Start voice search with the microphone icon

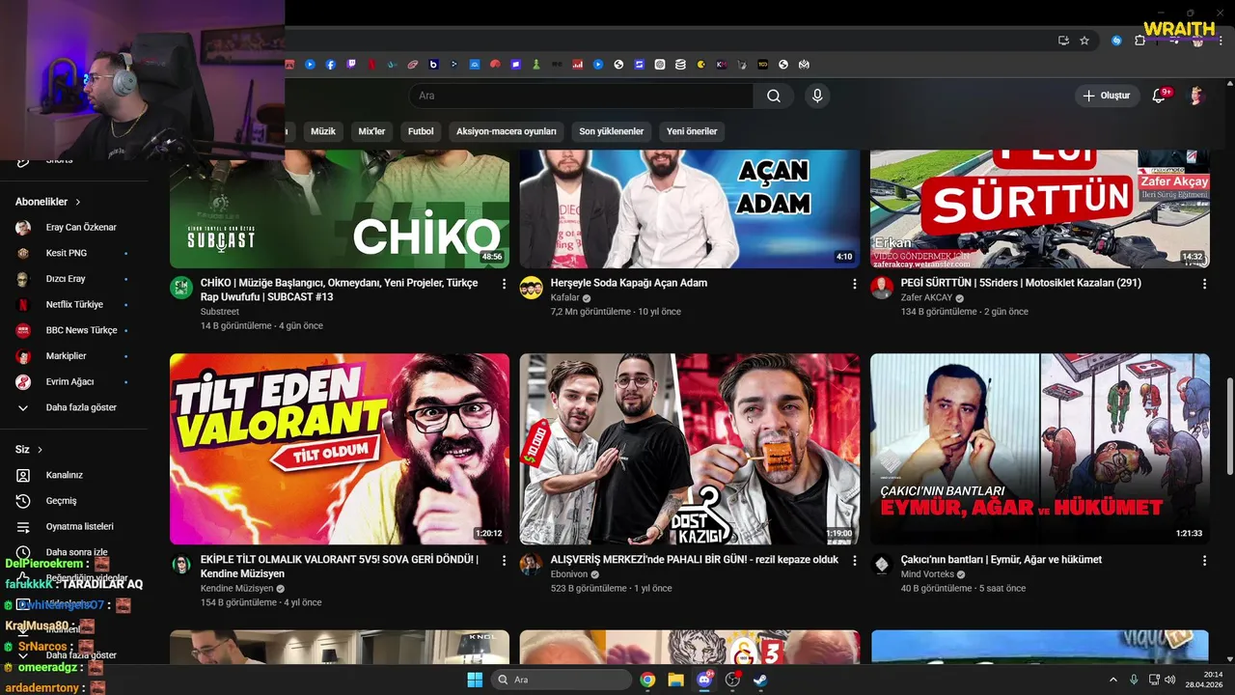[817, 96]
